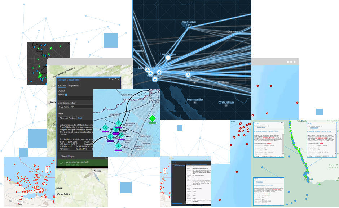Click the checkmark in the Completed successfully banner
Viewport: 339px width, 208px height.
[61, 162]
